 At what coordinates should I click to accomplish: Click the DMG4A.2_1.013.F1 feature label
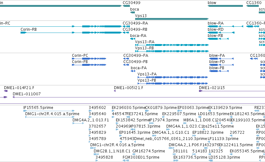tap(91, 120)
